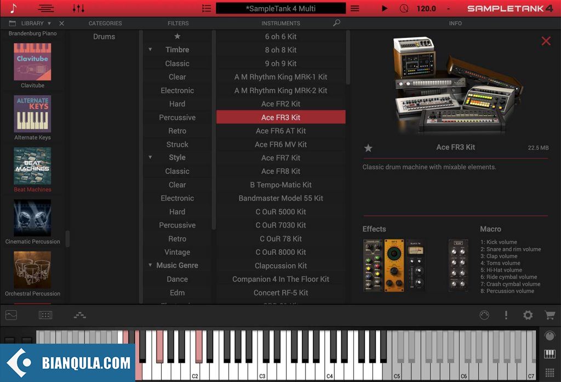Image resolution: width=561 pixels, height=382 pixels.
Task: Toggle the Timbre Classic filter
Action: click(x=177, y=64)
